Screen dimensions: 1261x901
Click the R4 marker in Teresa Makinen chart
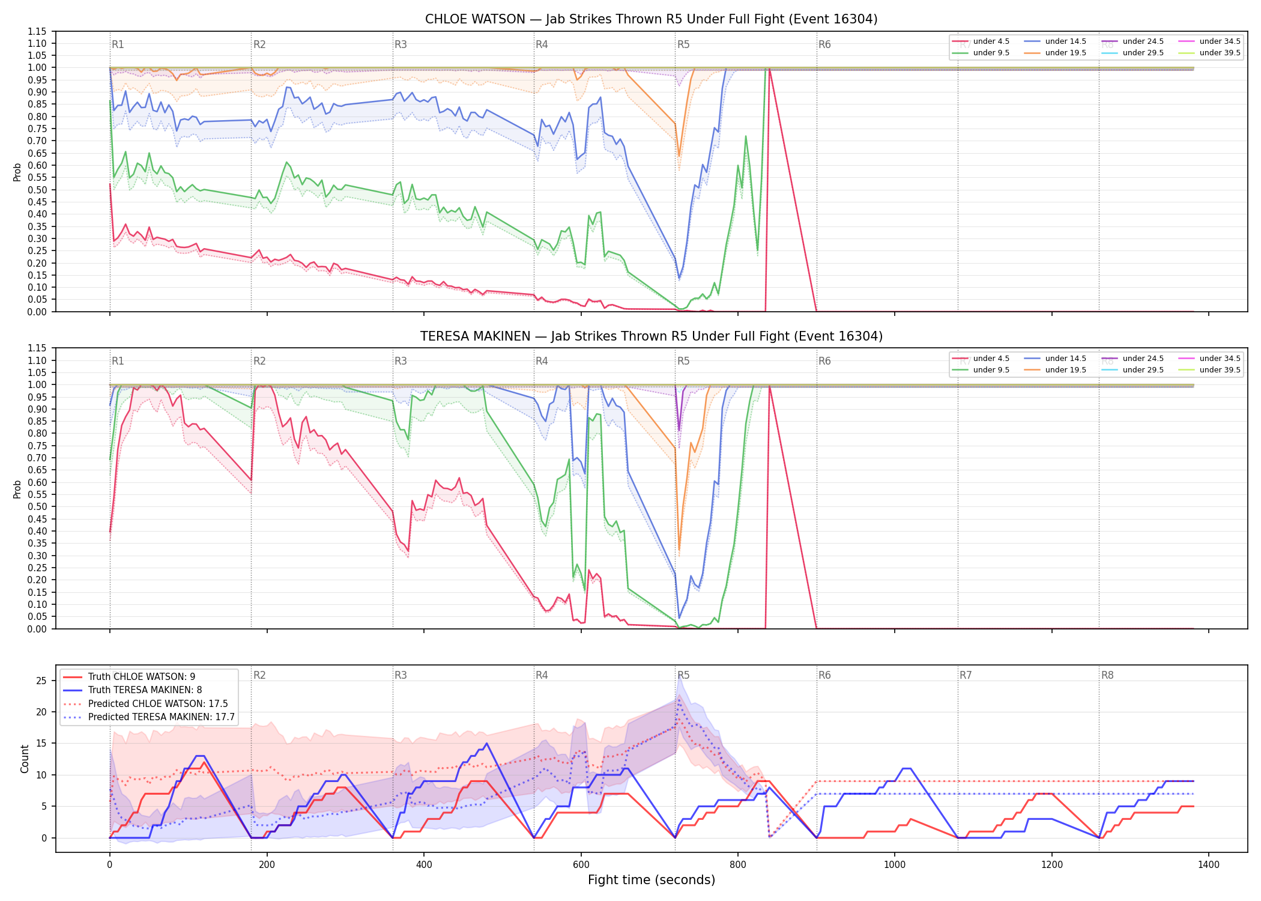pyautogui.click(x=542, y=361)
